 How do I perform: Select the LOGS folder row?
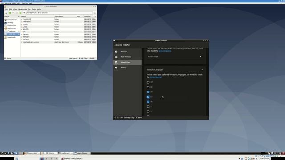click(x=59, y=27)
